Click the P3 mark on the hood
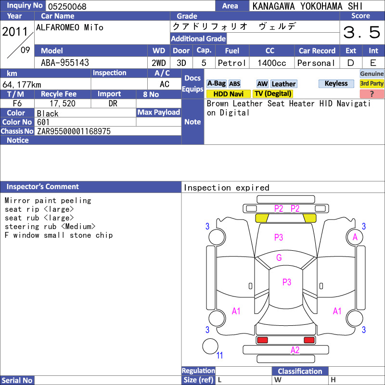This screenshot has width=385, height=385. pos(279,237)
